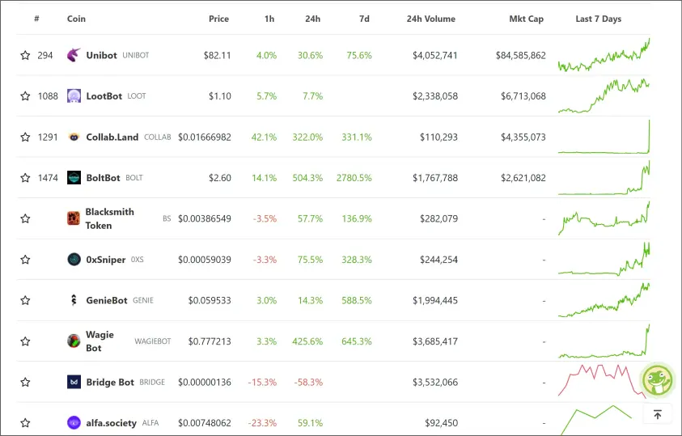Add Blacksmith Token to favorites via star
This screenshot has height=436, width=682.
[25, 218]
